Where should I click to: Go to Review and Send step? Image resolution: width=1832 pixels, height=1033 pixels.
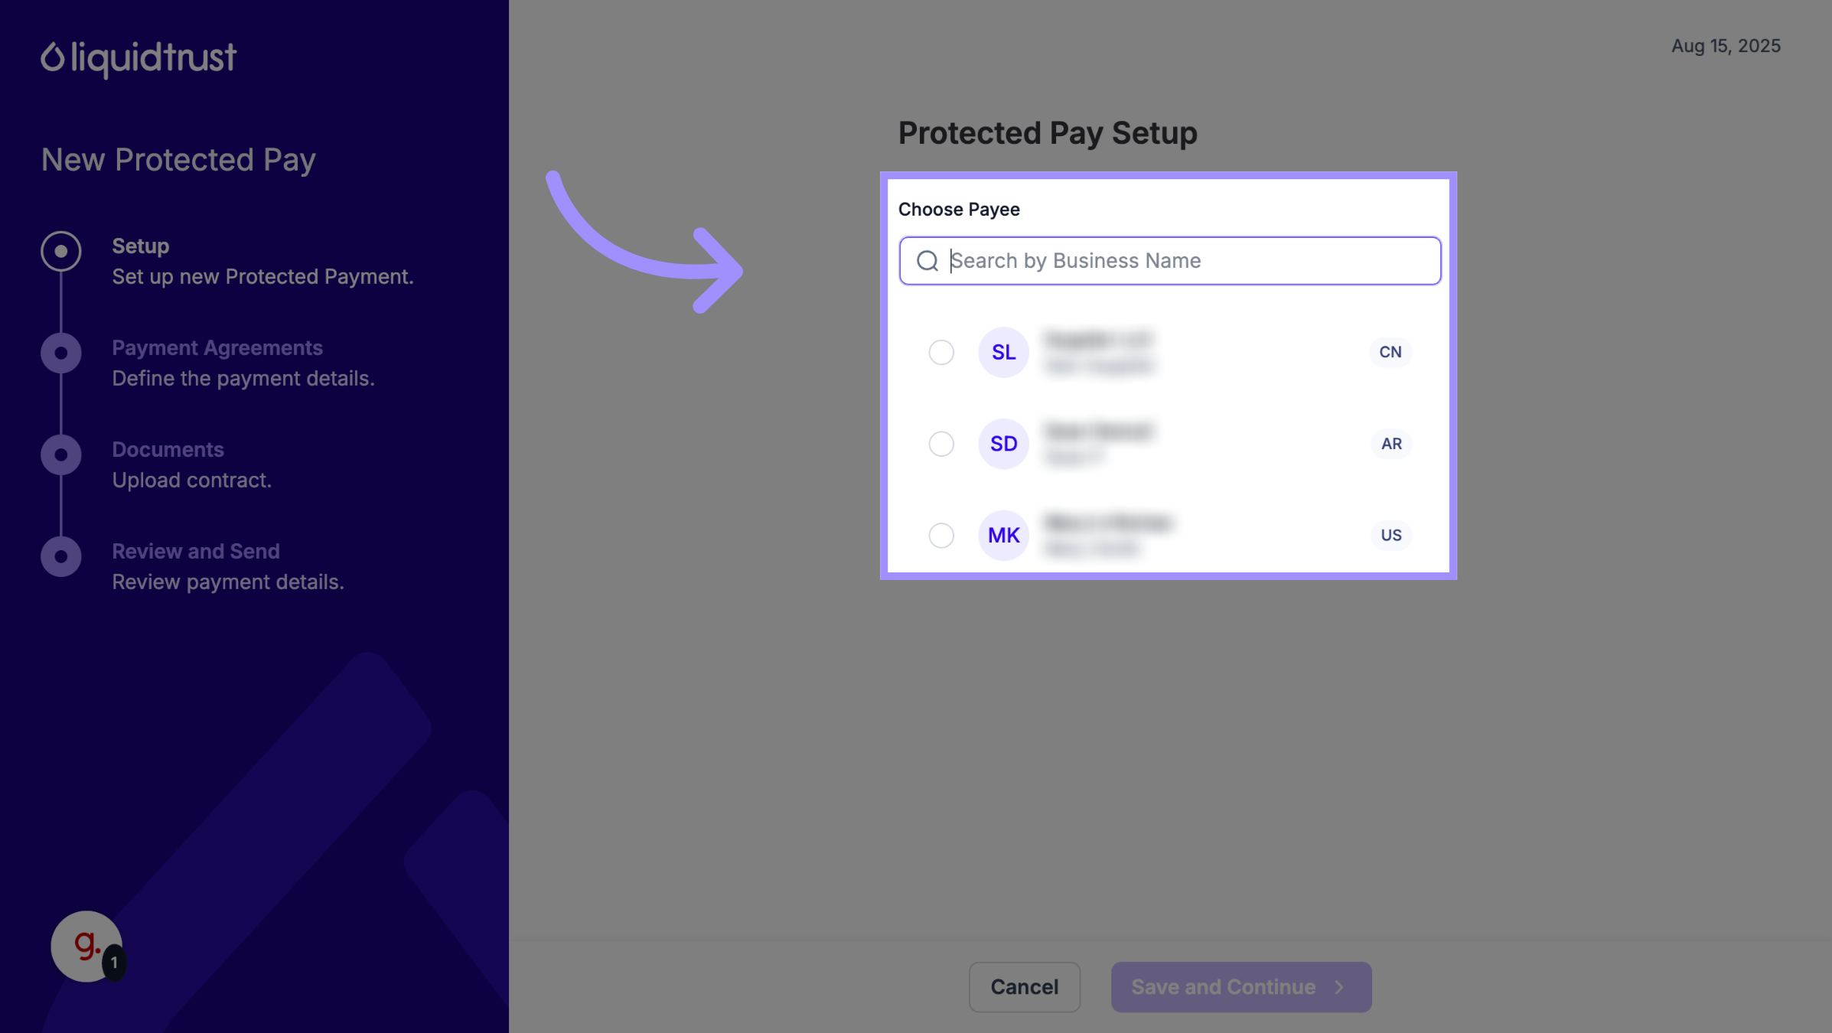[196, 552]
